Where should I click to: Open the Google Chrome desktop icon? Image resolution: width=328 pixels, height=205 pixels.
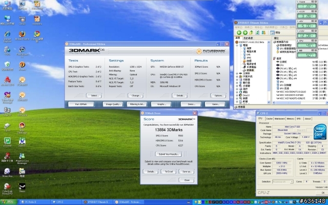[37, 36]
